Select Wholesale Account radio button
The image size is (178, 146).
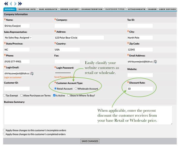(x=76, y=88)
